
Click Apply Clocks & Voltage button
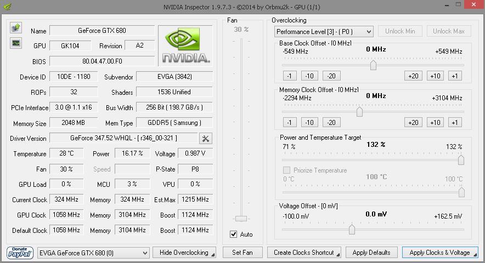[x=440, y=253]
